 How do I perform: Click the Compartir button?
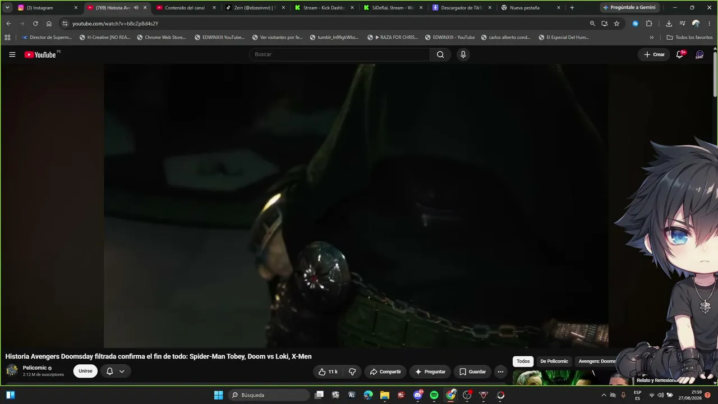385,371
